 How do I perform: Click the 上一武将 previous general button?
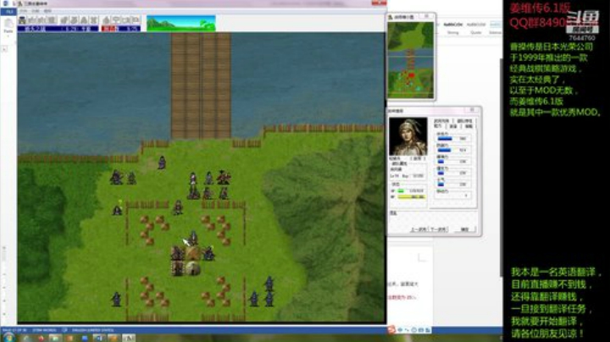[419, 229]
